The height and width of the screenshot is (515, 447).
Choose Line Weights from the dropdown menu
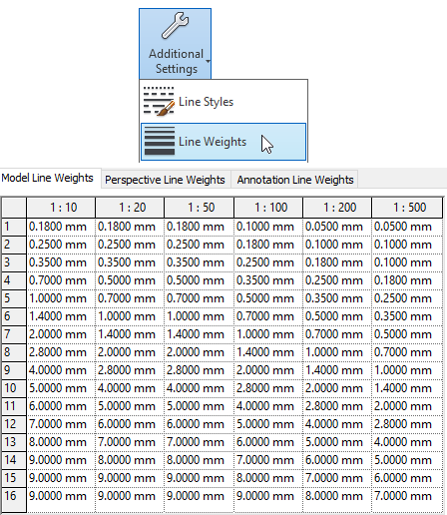click(223, 142)
